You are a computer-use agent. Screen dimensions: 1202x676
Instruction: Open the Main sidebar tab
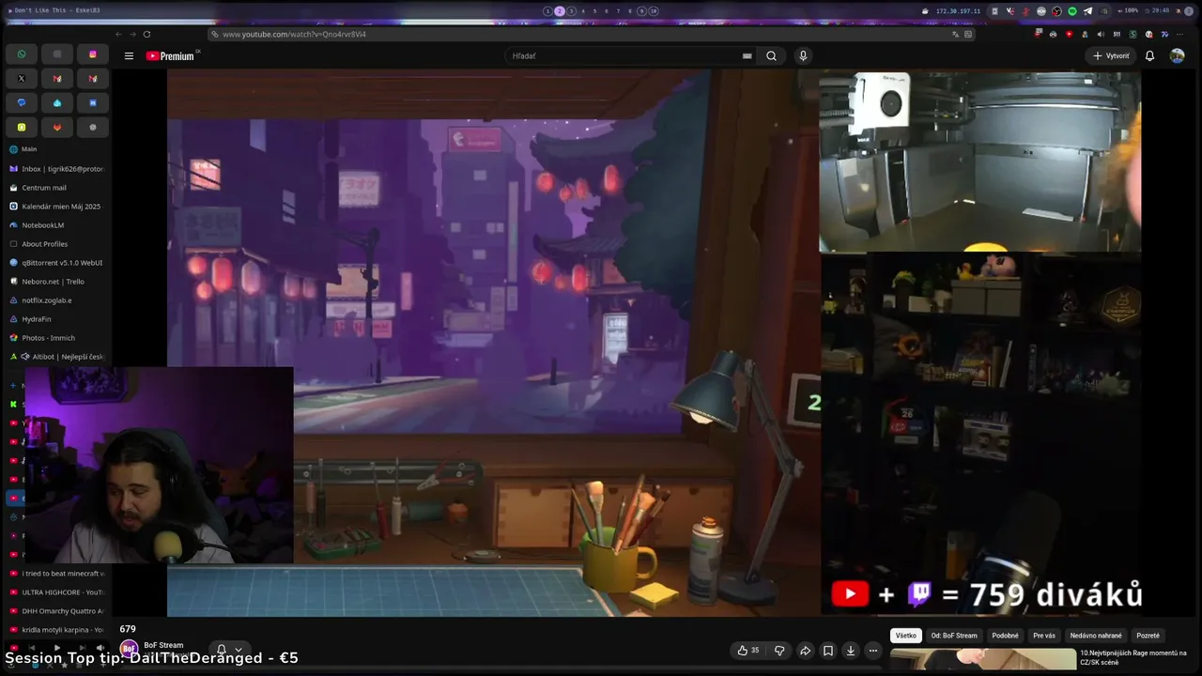pyautogui.click(x=57, y=149)
